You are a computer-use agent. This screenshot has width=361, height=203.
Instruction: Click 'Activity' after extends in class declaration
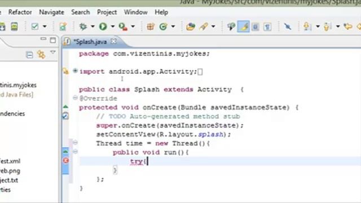[214, 90]
